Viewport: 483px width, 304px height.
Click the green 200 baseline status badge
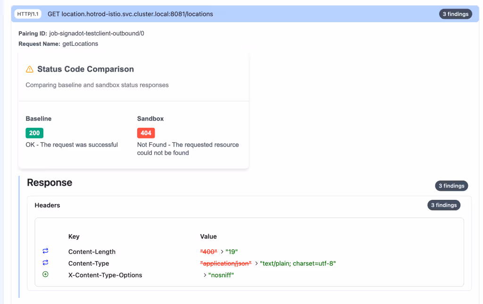(x=34, y=133)
